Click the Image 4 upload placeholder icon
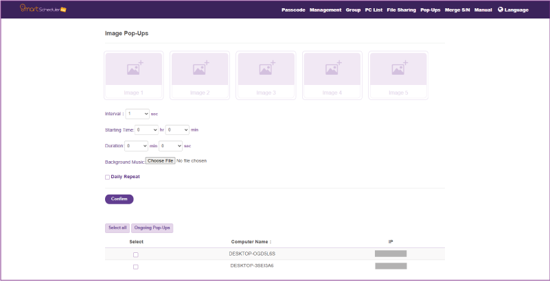The height and width of the screenshot is (281, 550). 332,68
